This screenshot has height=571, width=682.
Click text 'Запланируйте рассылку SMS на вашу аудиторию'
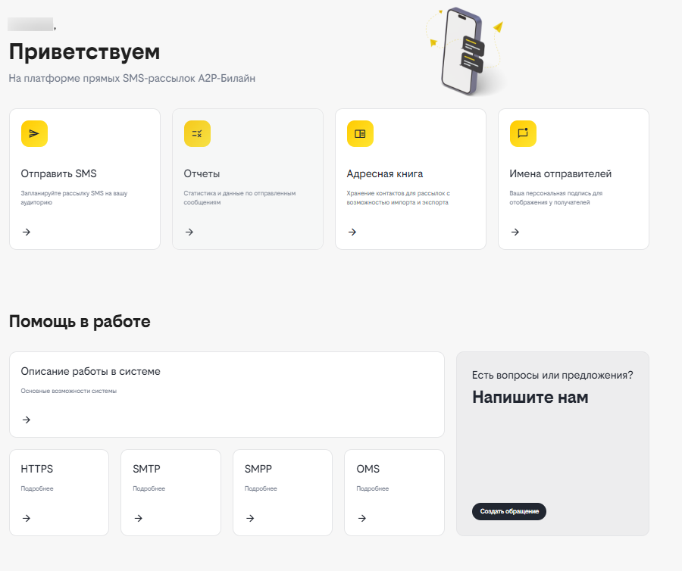[x=74, y=198]
